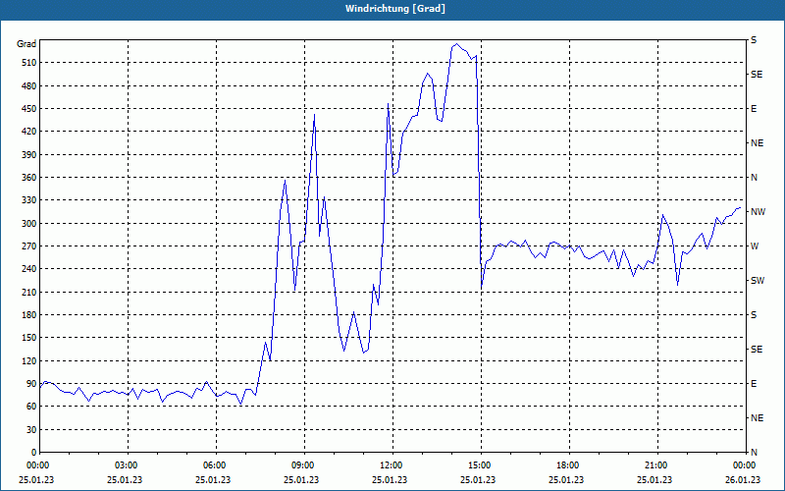Select the 240 value on the Grad axis
Screen dimensions: 785x491
click(28, 269)
